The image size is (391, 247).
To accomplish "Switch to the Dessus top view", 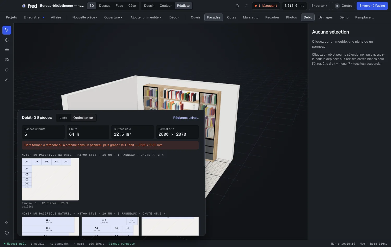I will 105,6.
